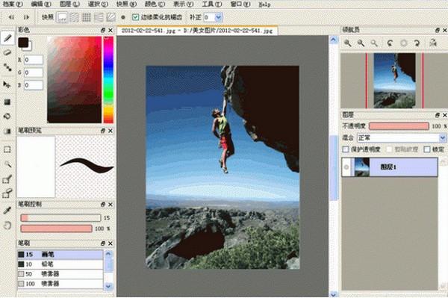Select the pen drawing tool
Viewport: 448px width, 298px height.
point(7,38)
